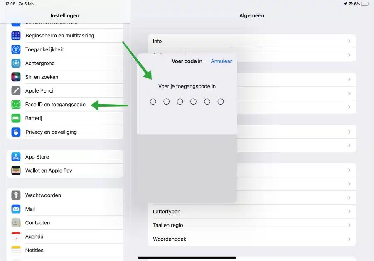
Task: Tap the Mail envelope icon
Action: (16, 209)
